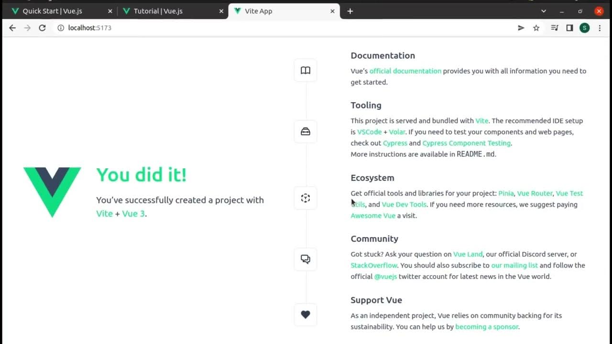
Task: Open the official documentation link
Action: click(x=405, y=71)
